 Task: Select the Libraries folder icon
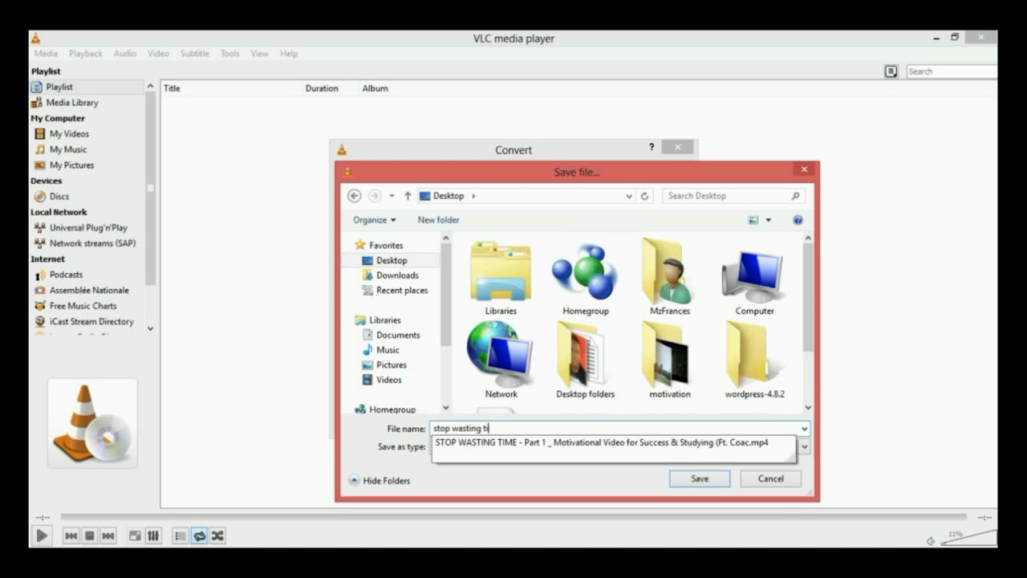tap(501, 278)
